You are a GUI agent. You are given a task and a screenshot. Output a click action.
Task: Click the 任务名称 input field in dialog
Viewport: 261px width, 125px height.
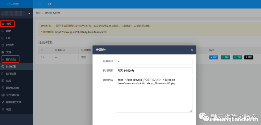tap(154, 61)
